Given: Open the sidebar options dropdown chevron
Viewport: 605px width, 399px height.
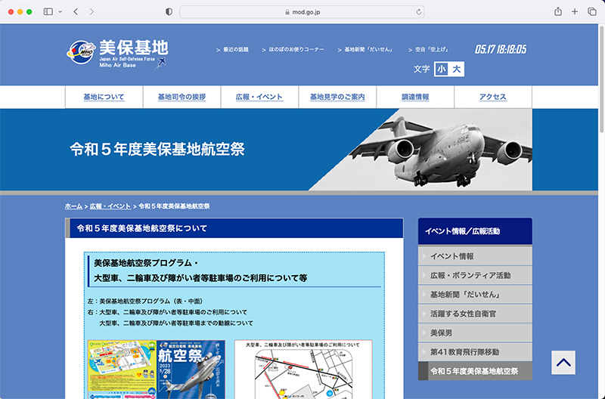Looking at the screenshot, I should 60,11.
